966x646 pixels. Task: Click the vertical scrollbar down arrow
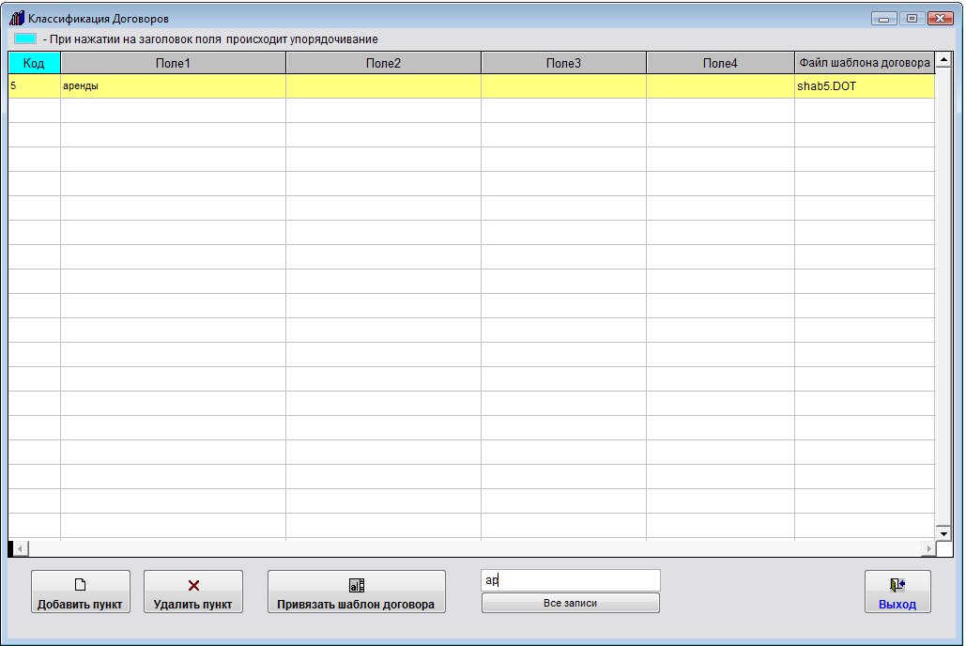(943, 533)
